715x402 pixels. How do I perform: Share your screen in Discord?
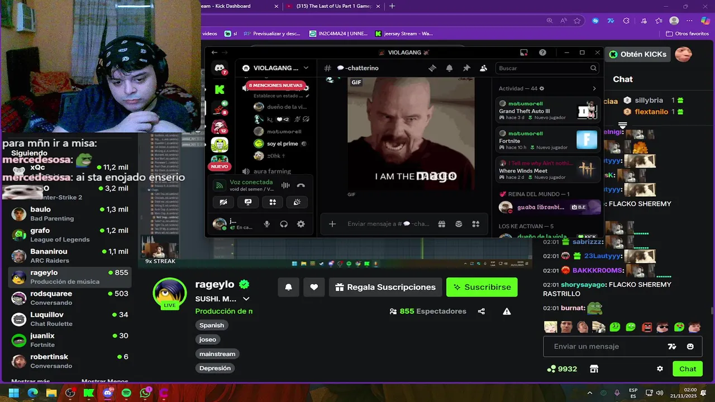248,202
